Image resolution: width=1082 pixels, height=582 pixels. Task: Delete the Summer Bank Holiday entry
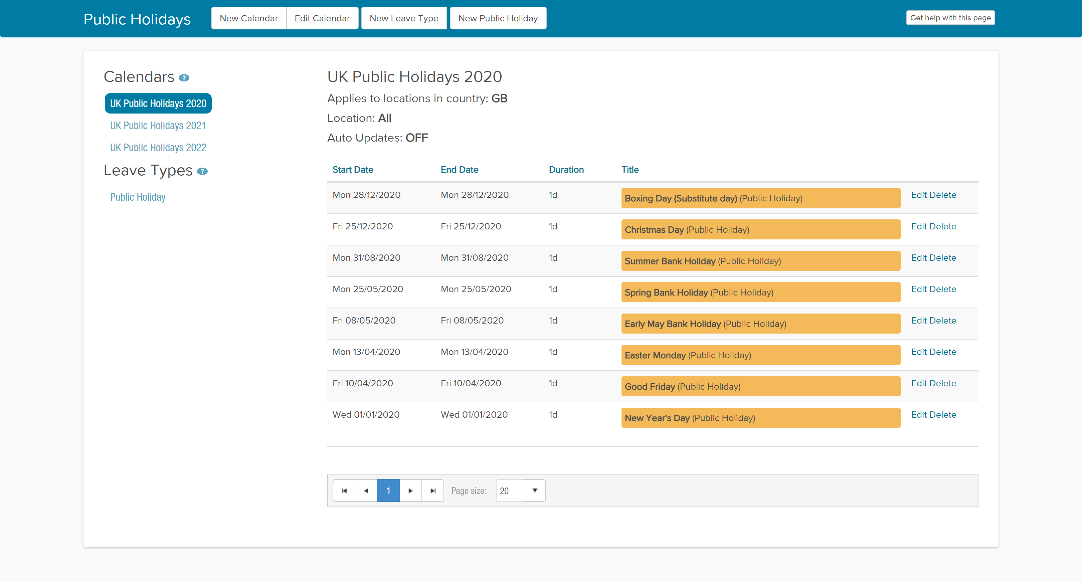pyautogui.click(x=942, y=258)
